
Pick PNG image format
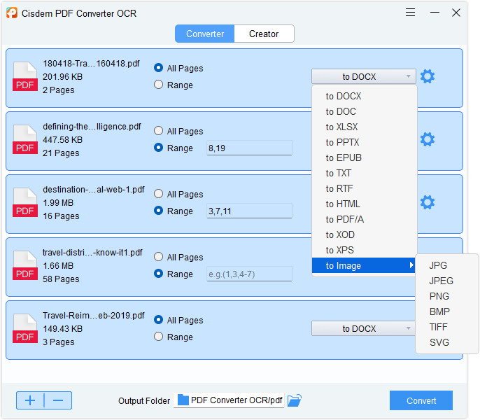[x=447, y=296]
